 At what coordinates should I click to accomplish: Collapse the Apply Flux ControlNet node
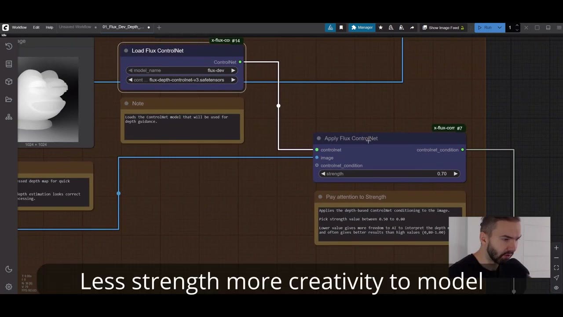[x=319, y=138]
